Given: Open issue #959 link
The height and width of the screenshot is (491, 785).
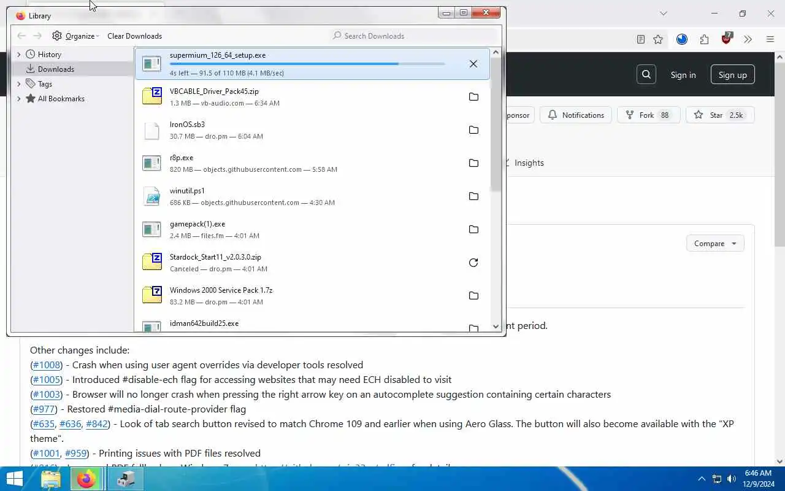Looking at the screenshot, I should 75,454.
